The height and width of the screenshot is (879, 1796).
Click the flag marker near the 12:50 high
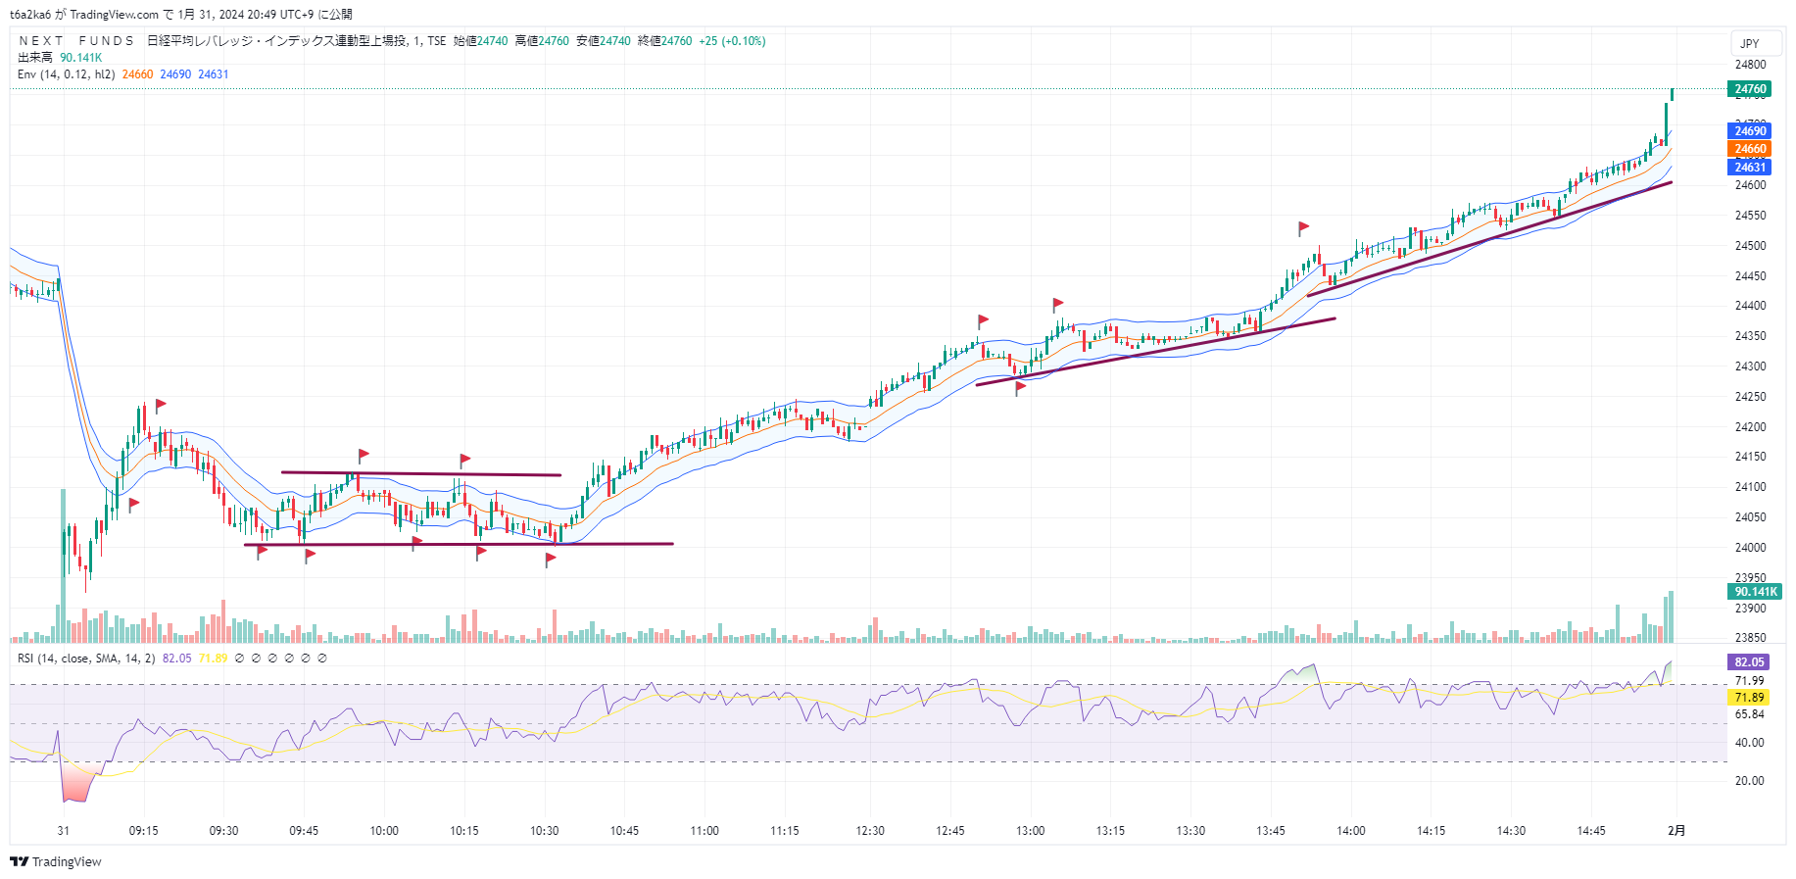[983, 319]
